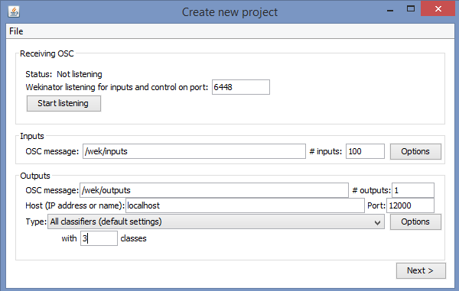Image resolution: width=459 pixels, height=291 pixels.
Task: Click the number of outputs field
Action: [413, 190]
